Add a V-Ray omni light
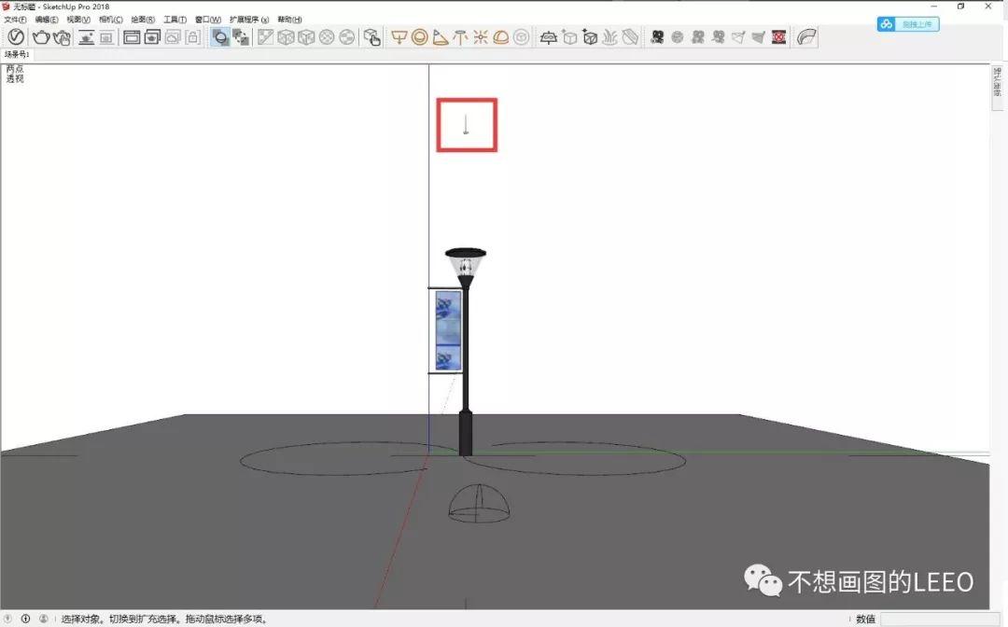This screenshot has width=1008, height=627. click(481, 37)
